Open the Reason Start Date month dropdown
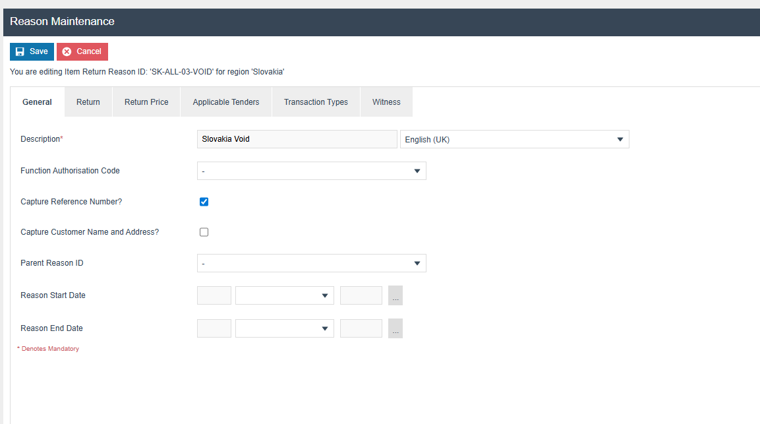This screenshot has width=760, height=424. (284, 295)
